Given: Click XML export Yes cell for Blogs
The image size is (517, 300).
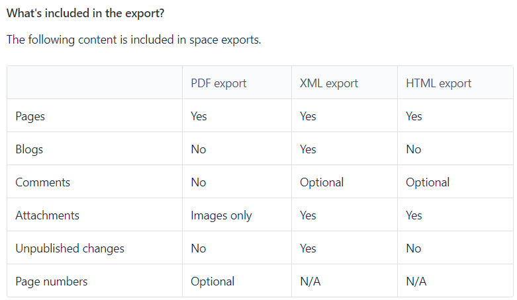Looking at the screenshot, I should [x=308, y=149].
